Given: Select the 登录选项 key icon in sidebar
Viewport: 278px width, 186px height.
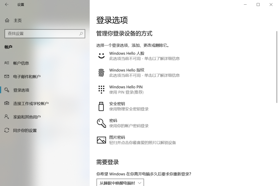Looking at the screenshot, I should (x=7, y=90).
